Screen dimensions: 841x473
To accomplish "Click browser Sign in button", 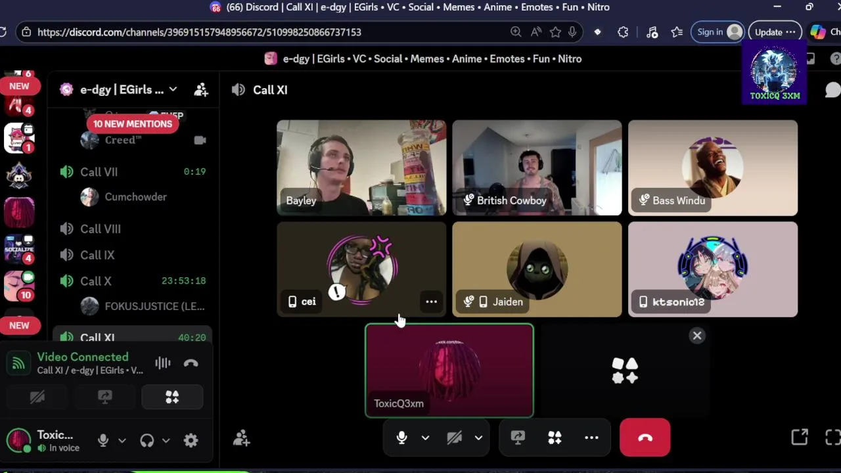I will click(x=717, y=32).
